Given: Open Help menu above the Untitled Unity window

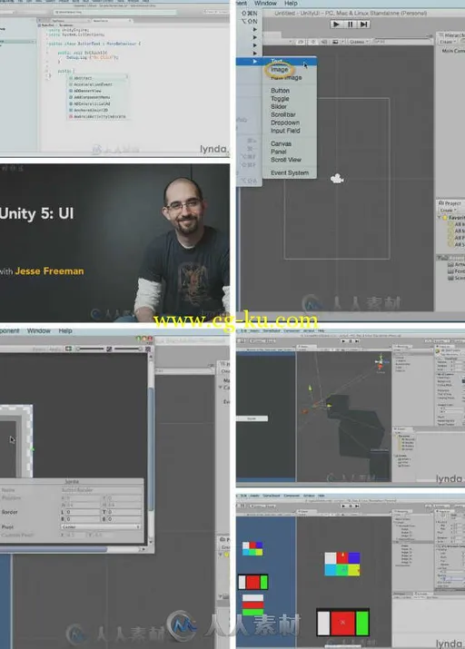Looking at the screenshot, I should (291, 4).
